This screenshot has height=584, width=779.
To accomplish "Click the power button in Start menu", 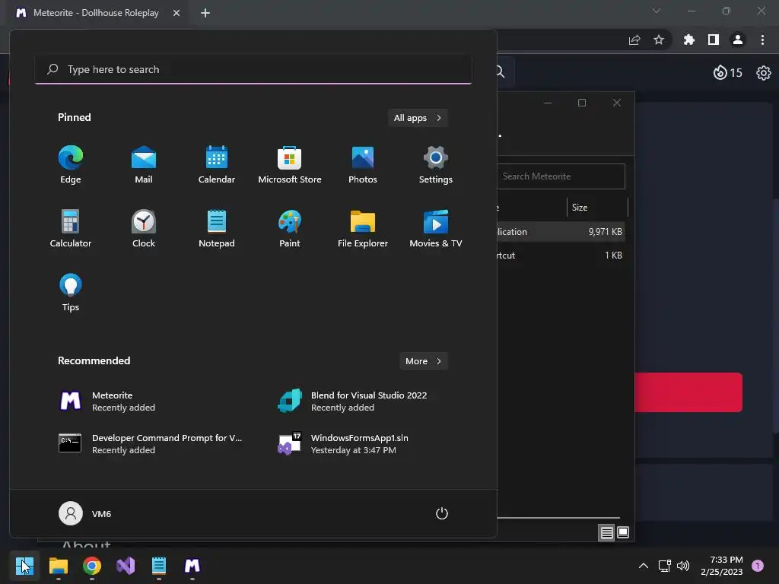I will coord(442,513).
